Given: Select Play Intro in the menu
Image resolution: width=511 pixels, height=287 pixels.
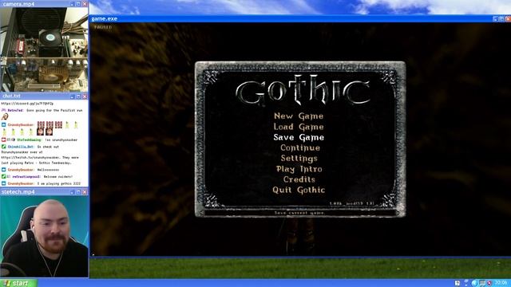Looking at the screenshot, I should tap(299, 169).
